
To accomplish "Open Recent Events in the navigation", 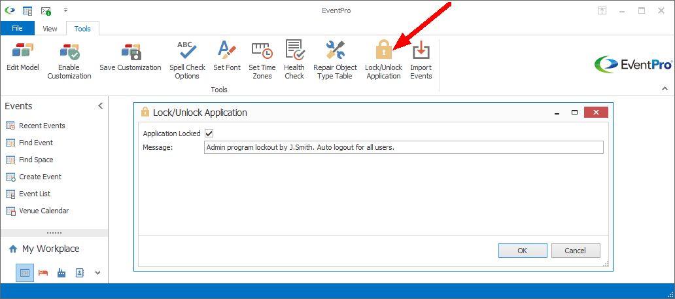I will tap(36, 126).
